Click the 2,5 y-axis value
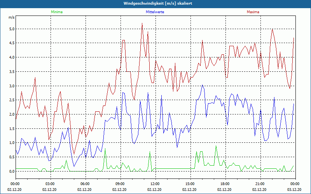The width and height of the screenshot is (311, 194). (x=12, y=100)
